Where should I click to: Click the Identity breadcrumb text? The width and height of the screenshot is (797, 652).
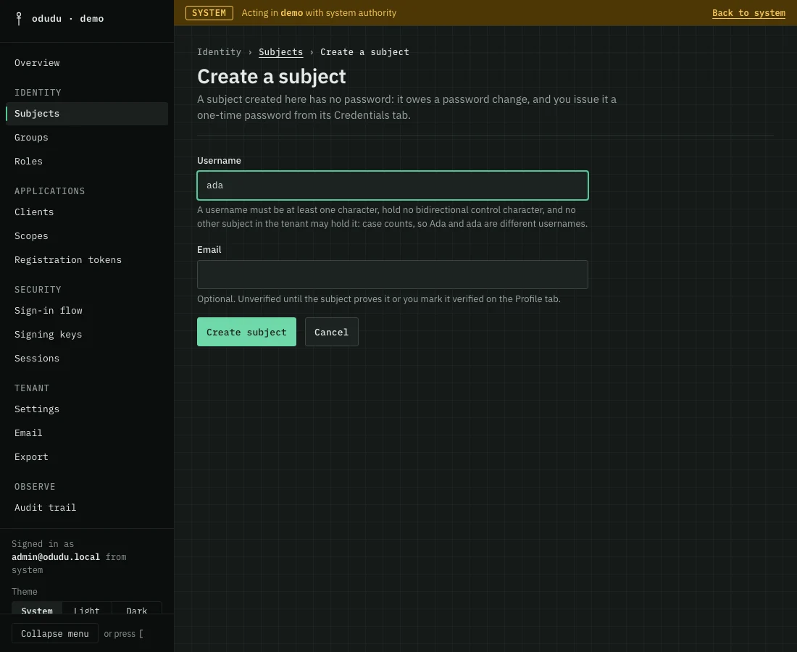219,52
